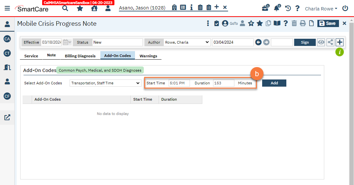The image size is (354, 185).
Task: Click the Effective date field
Action: coord(51,42)
